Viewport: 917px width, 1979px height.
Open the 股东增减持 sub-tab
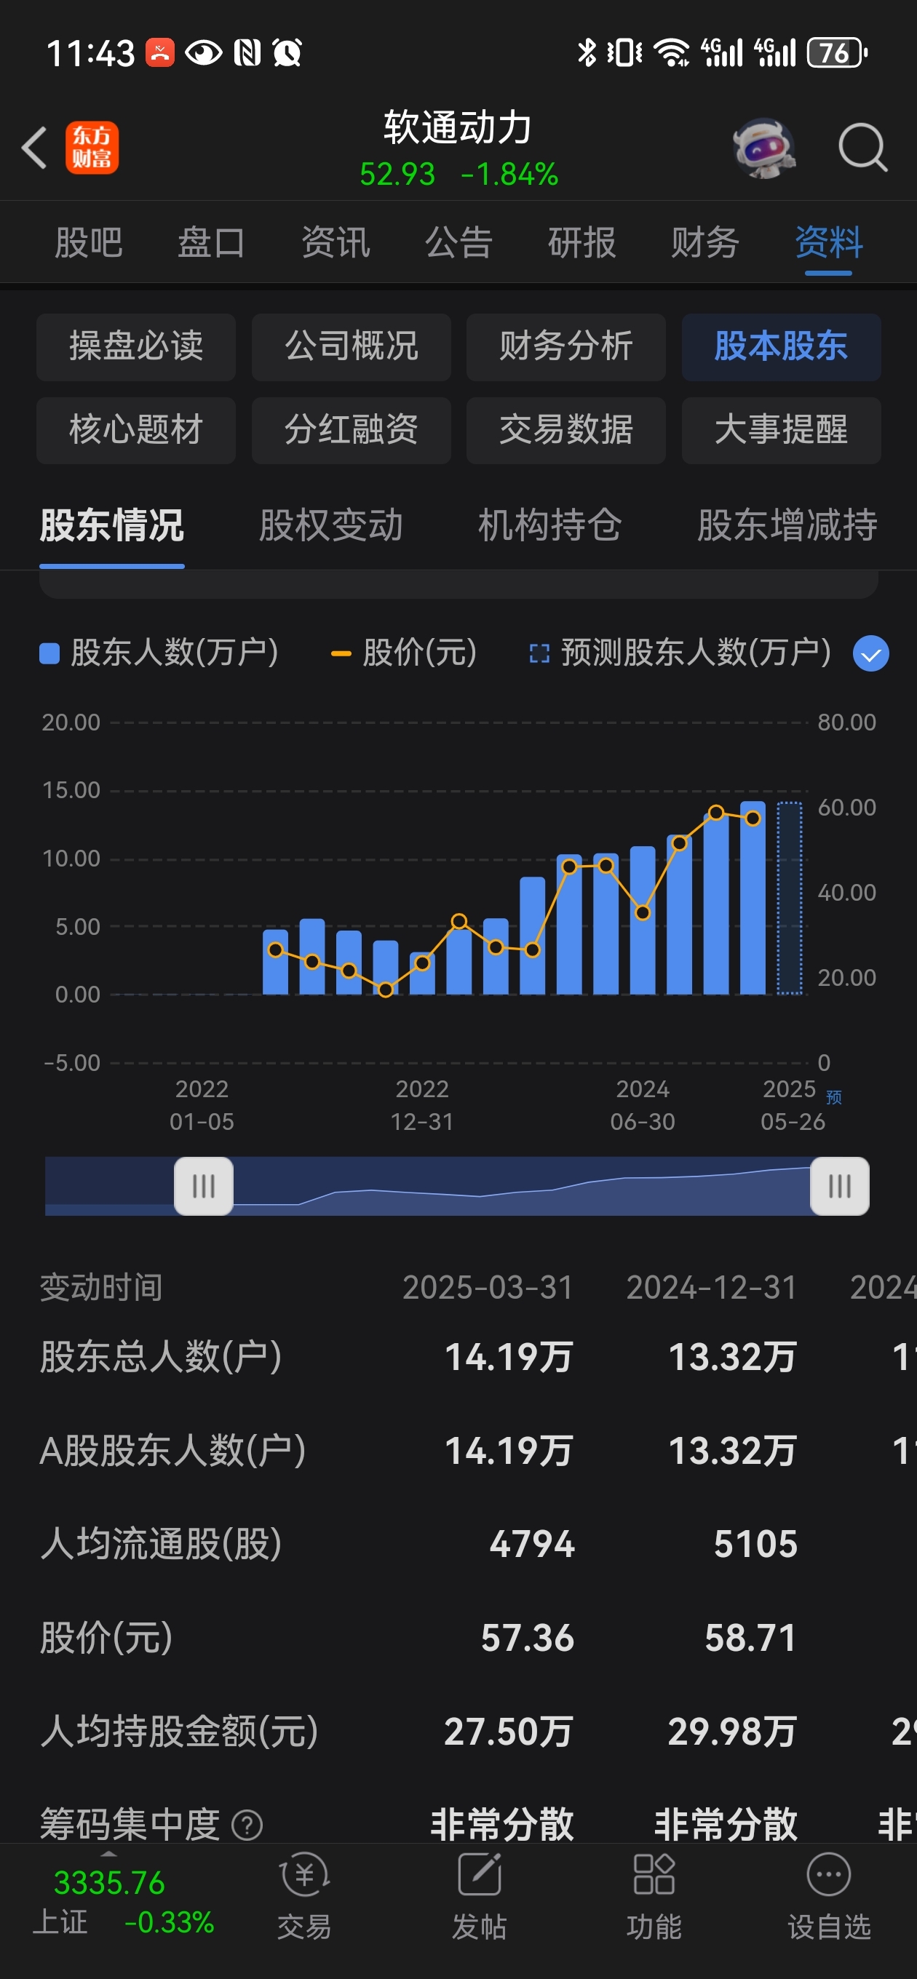click(787, 526)
